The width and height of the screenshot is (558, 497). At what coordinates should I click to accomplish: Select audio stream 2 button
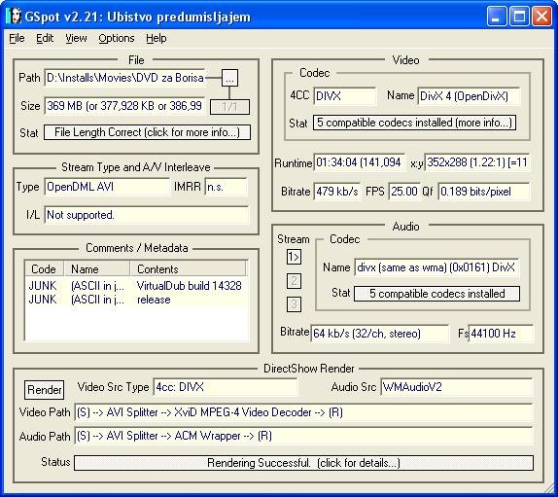pos(294,281)
